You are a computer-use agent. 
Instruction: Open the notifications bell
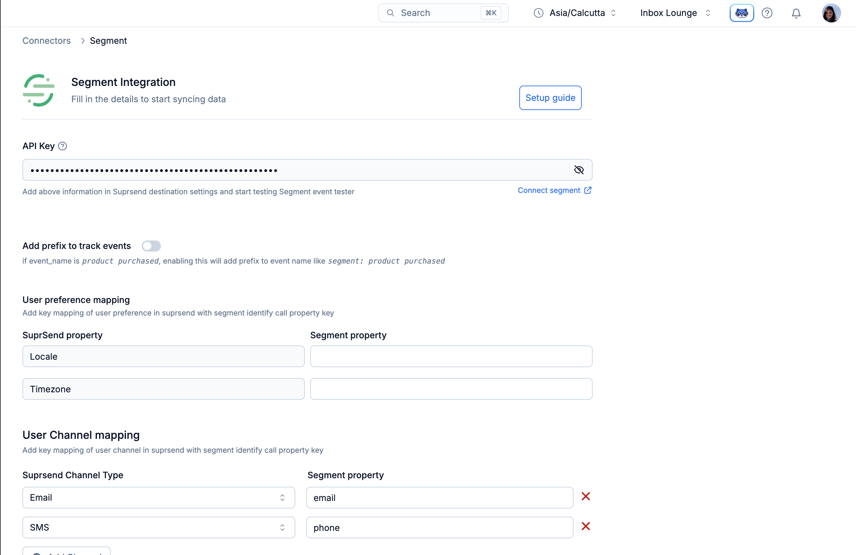coord(796,13)
